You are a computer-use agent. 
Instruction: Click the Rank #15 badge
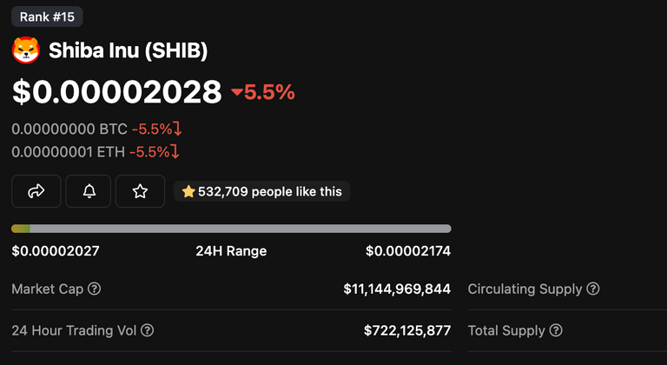tap(47, 17)
